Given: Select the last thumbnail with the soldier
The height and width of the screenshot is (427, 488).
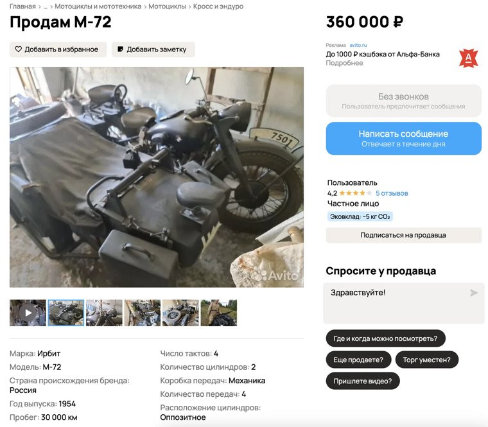Looking at the screenshot, I should click(219, 313).
